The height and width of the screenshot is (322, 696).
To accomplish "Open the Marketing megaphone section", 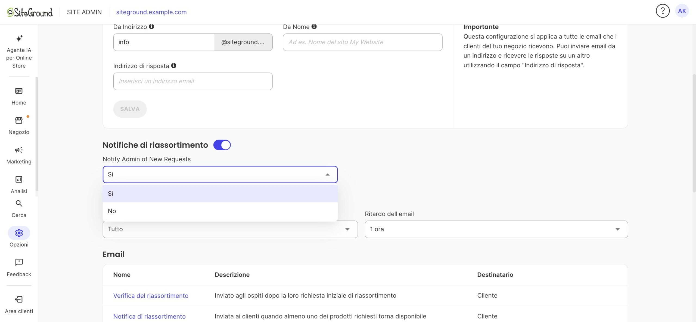I will [19, 155].
